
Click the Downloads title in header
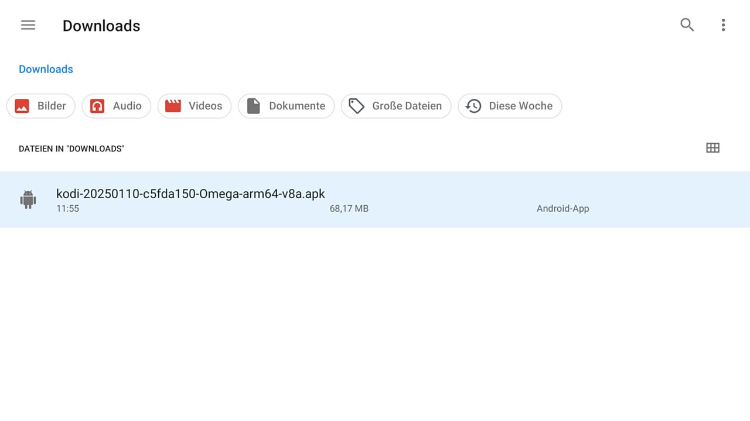[101, 26]
